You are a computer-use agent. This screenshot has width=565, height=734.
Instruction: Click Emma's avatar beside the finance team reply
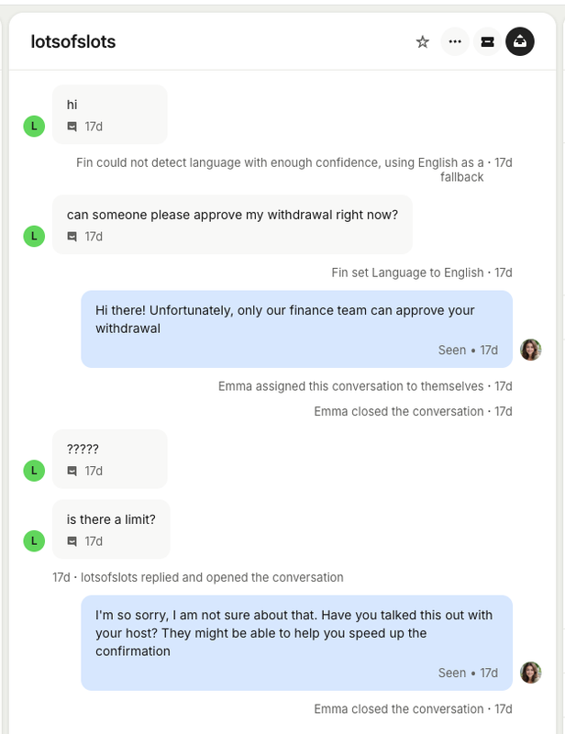pos(530,350)
